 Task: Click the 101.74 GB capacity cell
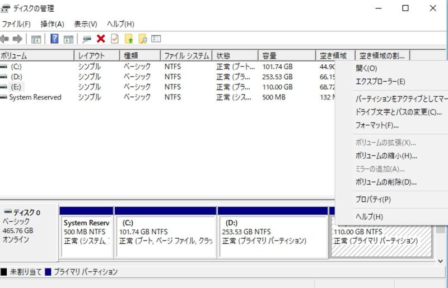pyautogui.click(x=277, y=67)
